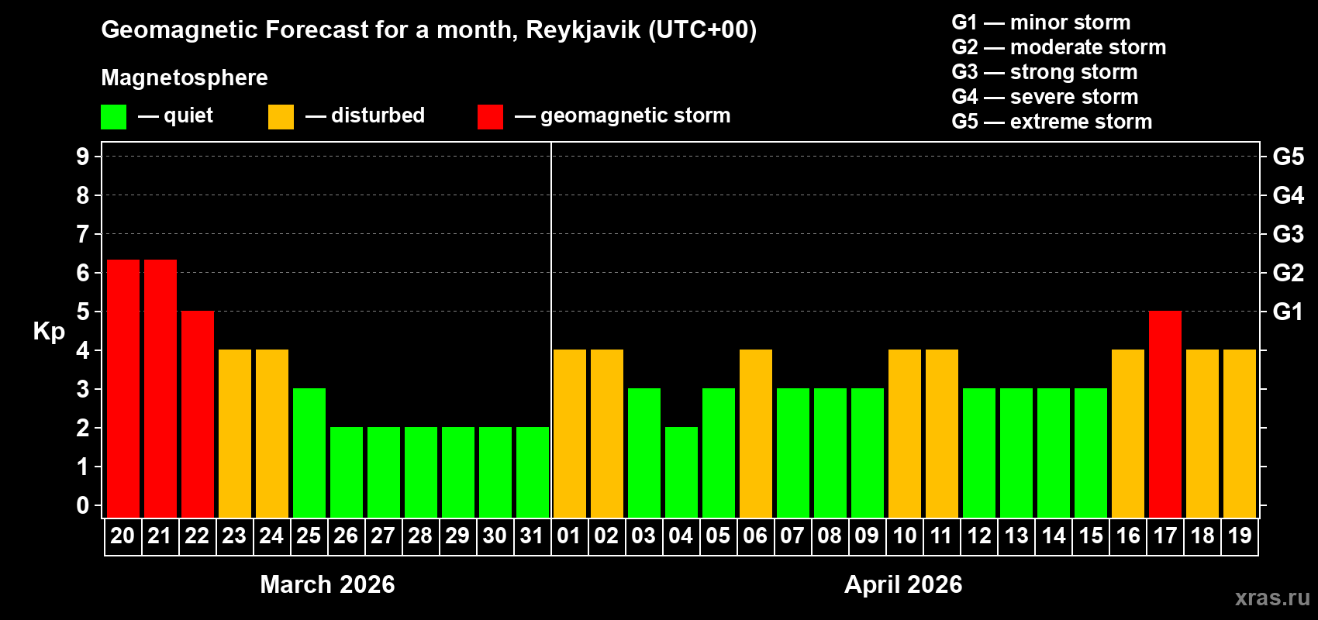Click the Kp axis title
Screen dimensions: 1318x620
tap(49, 332)
